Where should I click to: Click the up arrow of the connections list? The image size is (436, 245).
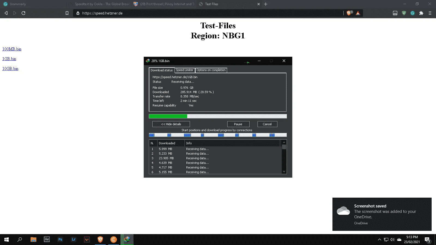[284, 142]
